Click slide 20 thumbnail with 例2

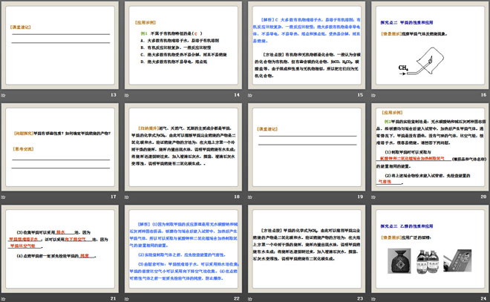tap(429, 147)
